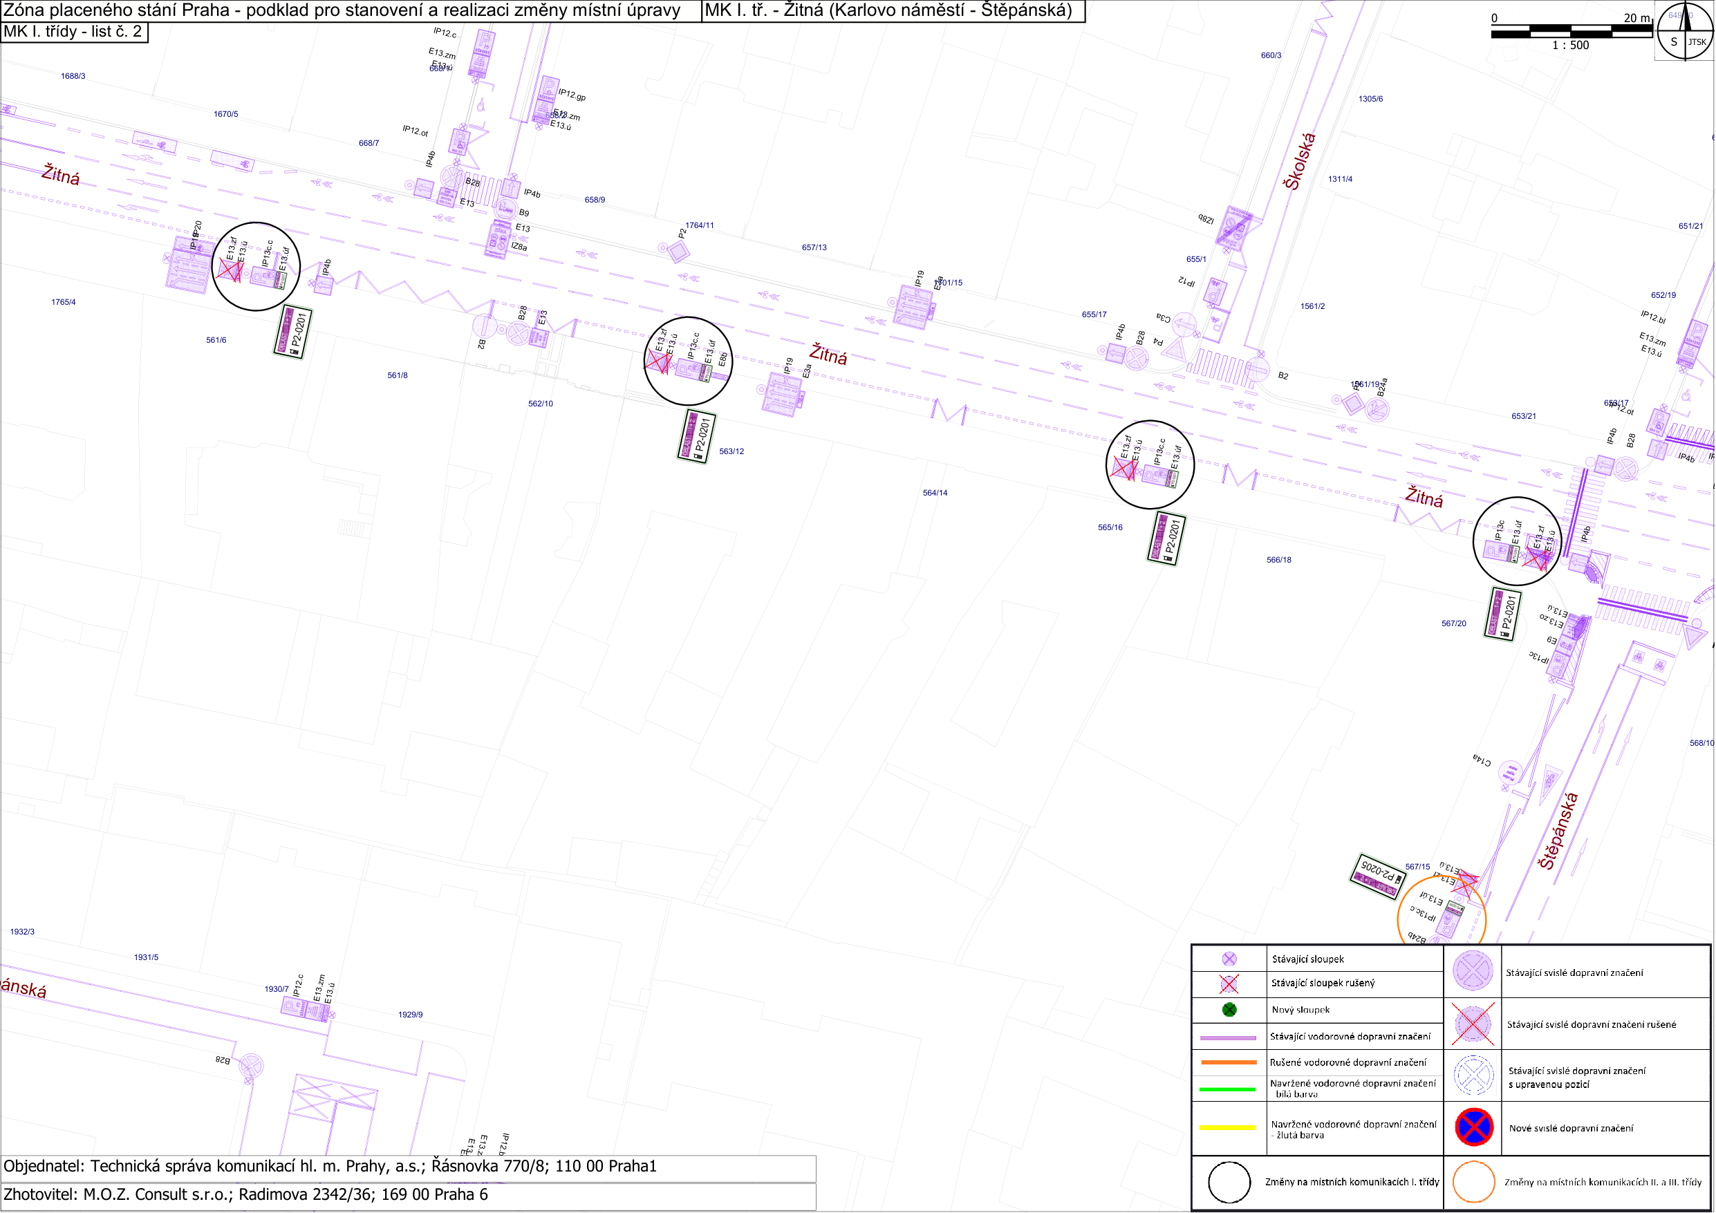Click the purple existing horizontal marking line swatch
Screen dimensions: 1716x1213
pos(1227,1037)
